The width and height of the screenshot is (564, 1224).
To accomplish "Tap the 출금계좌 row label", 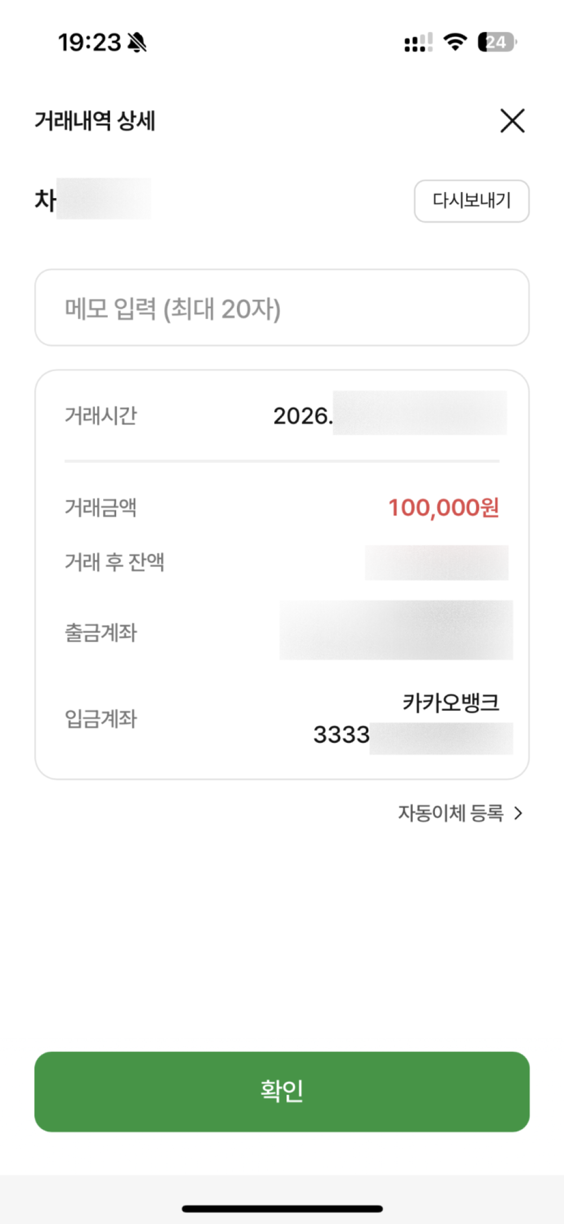I will point(101,632).
